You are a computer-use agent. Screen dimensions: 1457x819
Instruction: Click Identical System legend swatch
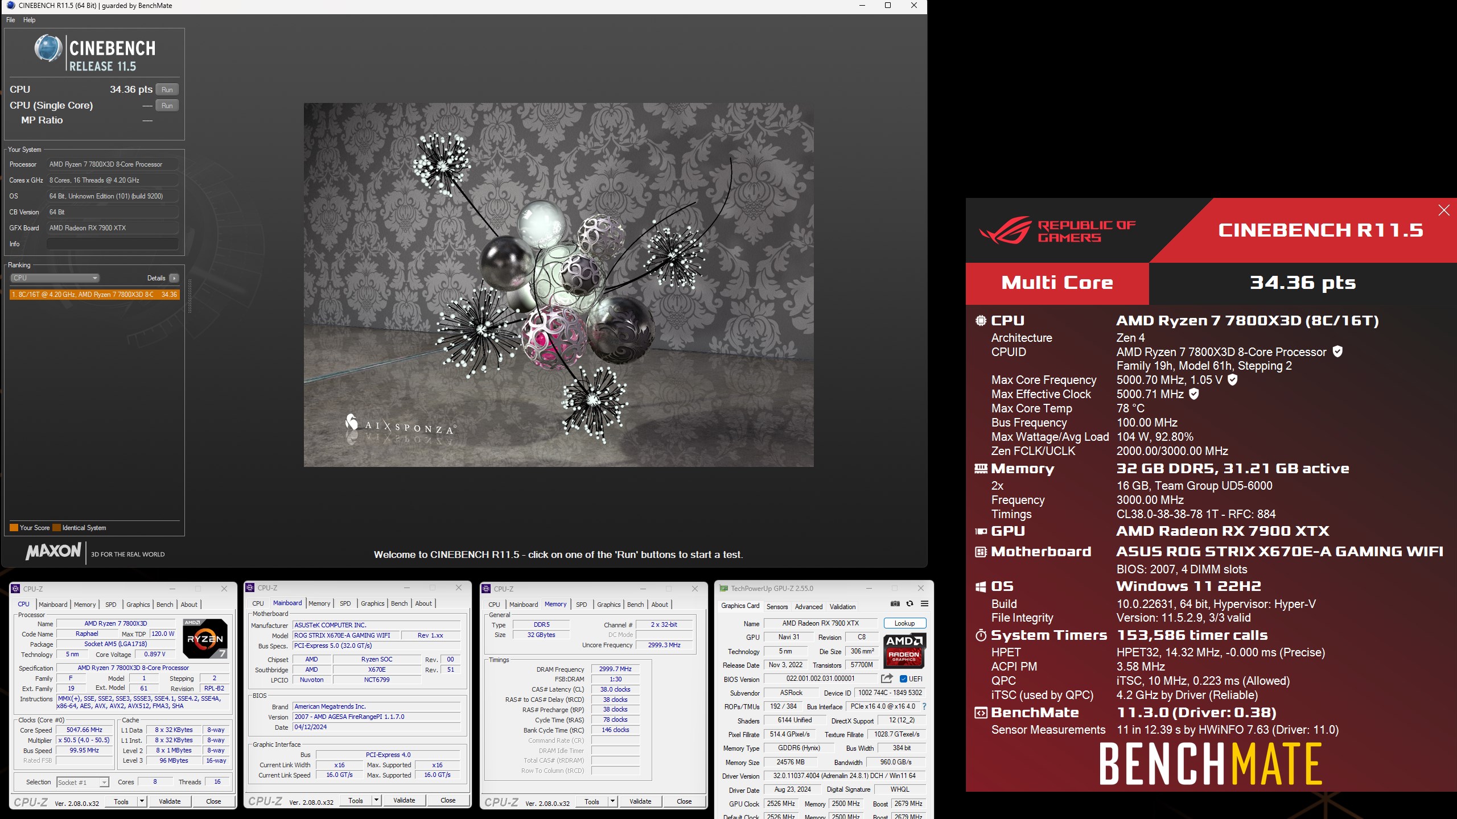[x=56, y=528]
